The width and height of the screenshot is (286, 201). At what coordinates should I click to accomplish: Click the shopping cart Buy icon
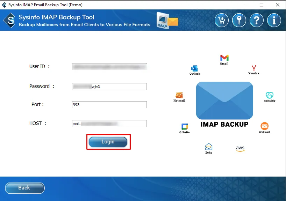click(x=222, y=20)
